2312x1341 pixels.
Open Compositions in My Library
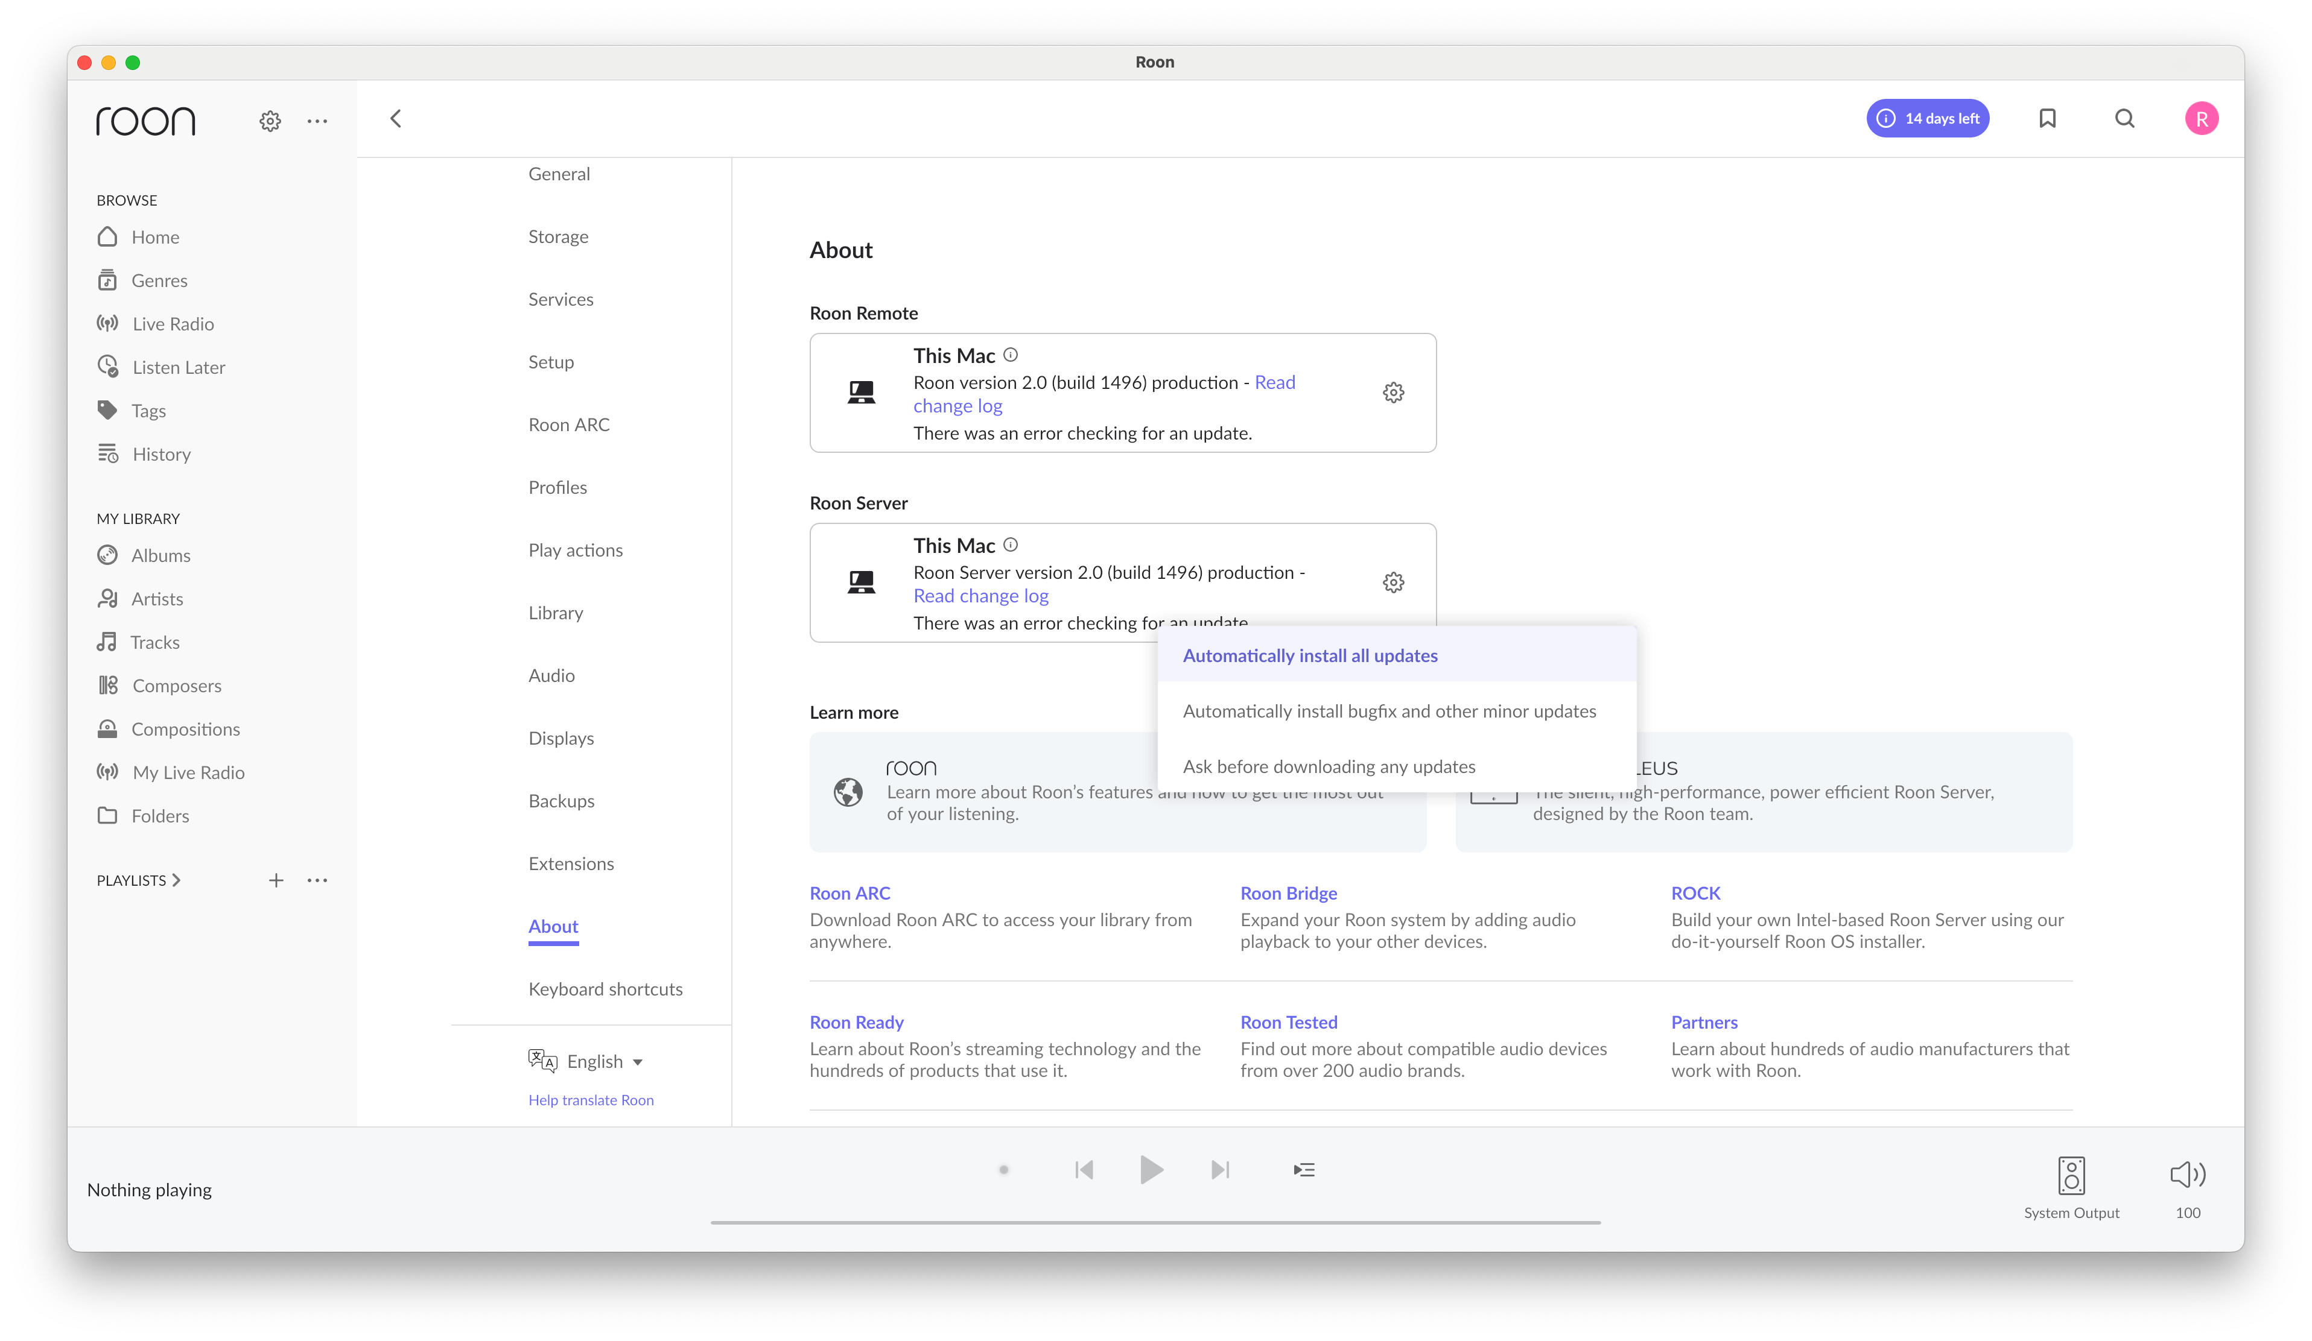[169, 729]
